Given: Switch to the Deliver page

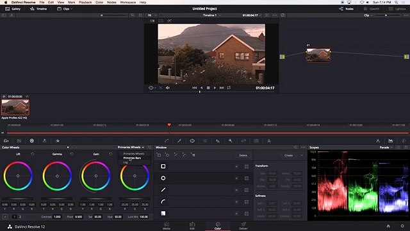Looking at the screenshot, I should point(243,226).
